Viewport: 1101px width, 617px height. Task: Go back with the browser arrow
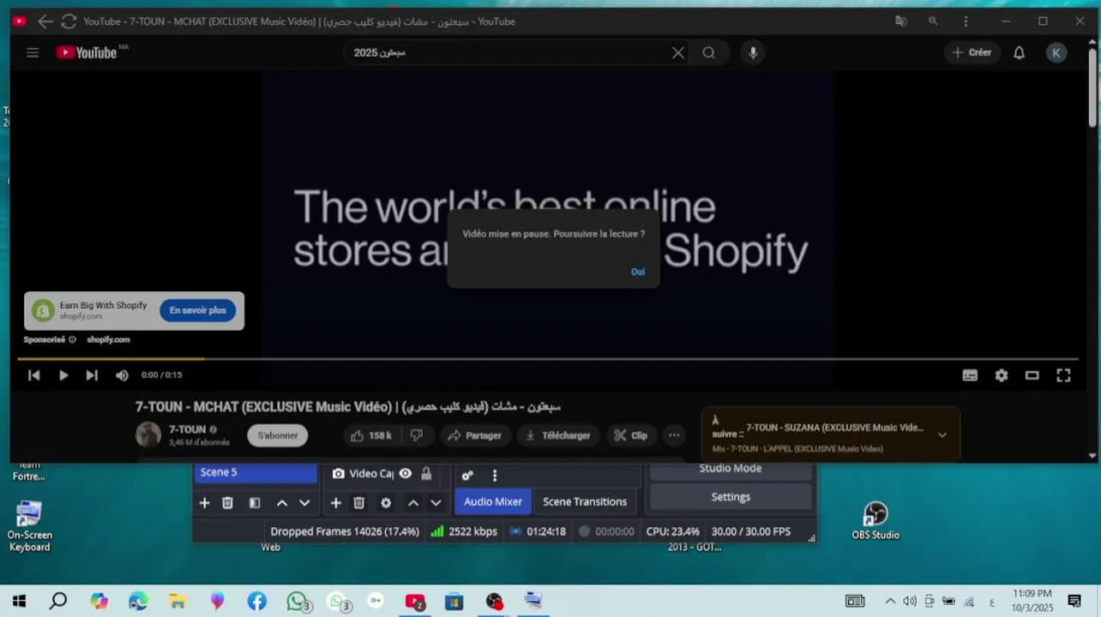pos(45,21)
